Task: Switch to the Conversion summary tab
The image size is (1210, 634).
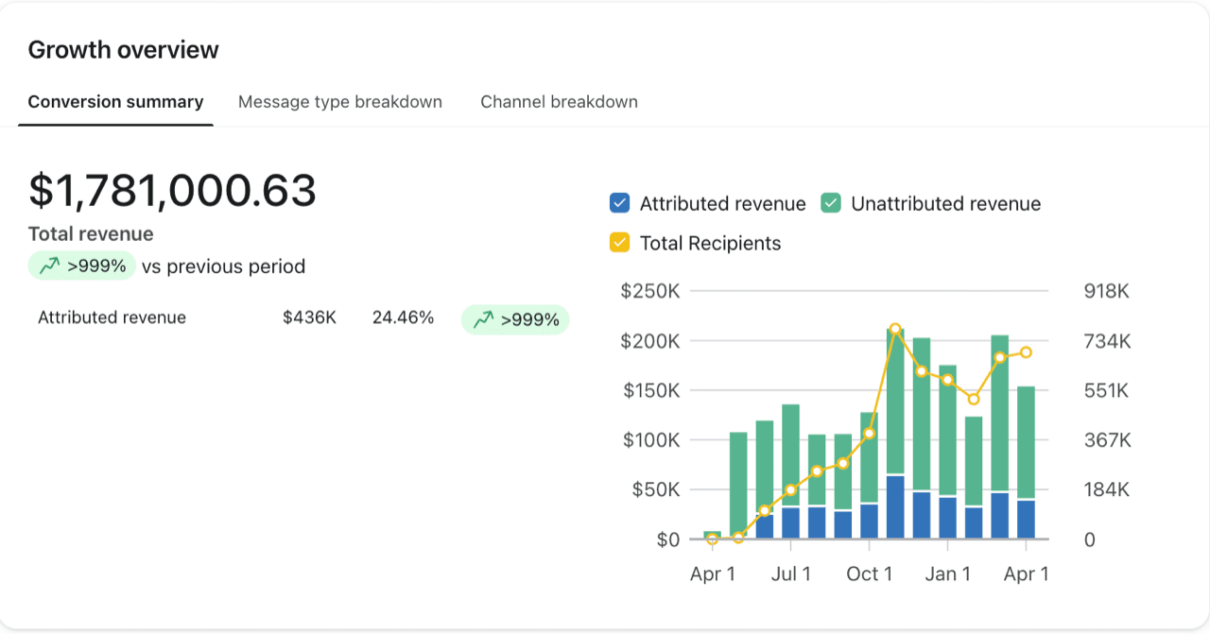Action: pos(115,102)
